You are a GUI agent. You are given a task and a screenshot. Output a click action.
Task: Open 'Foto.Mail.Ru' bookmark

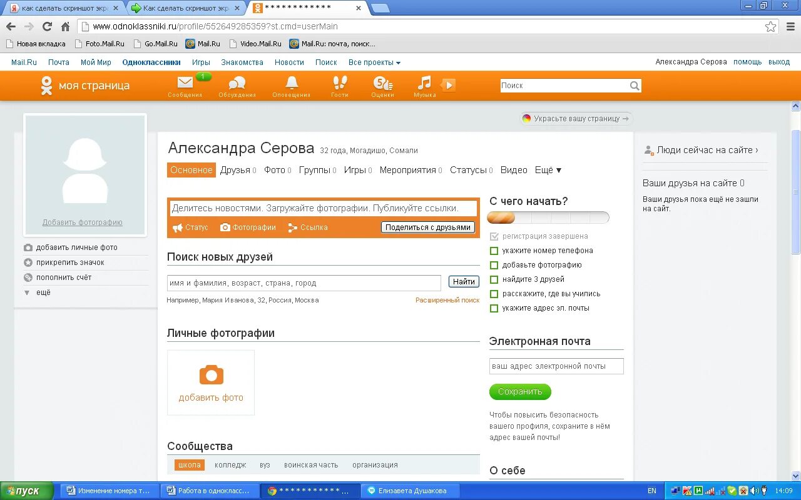[99, 44]
